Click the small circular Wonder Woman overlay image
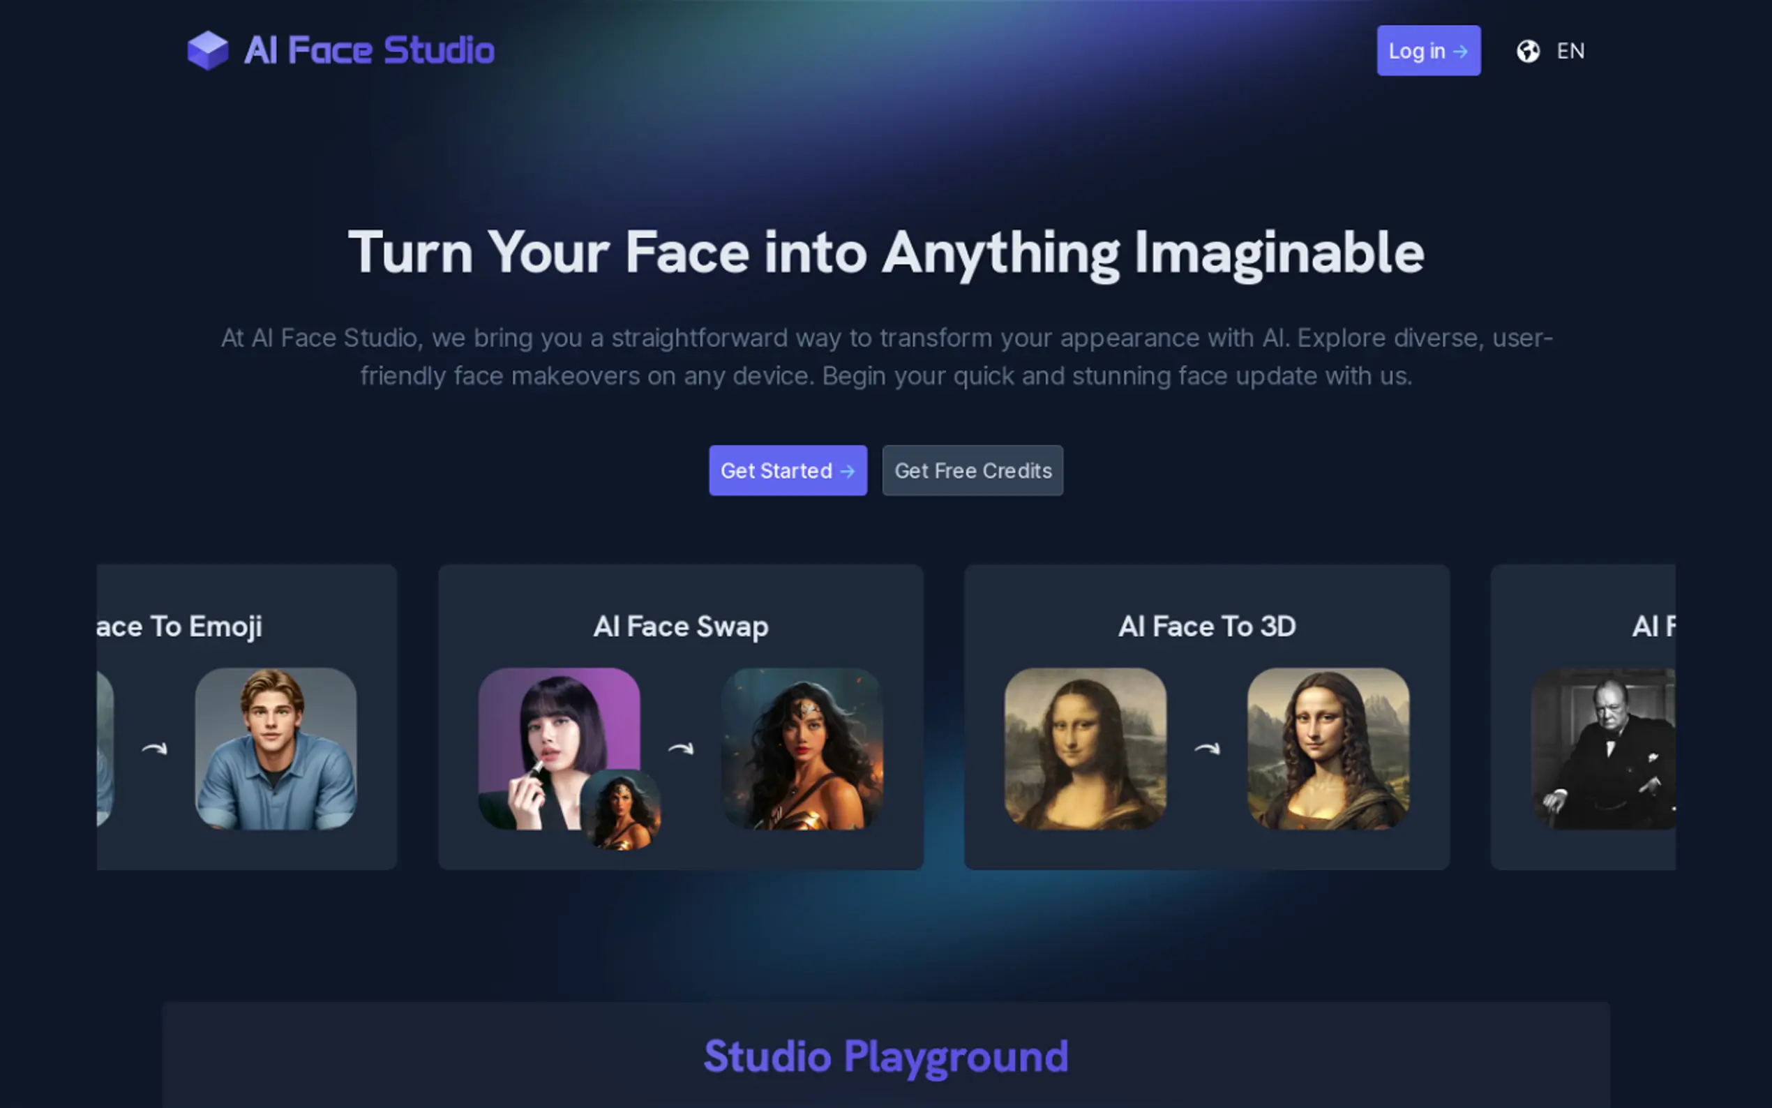Image resolution: width=1772 pixels, height=1108 pixels. click(621, 810)
